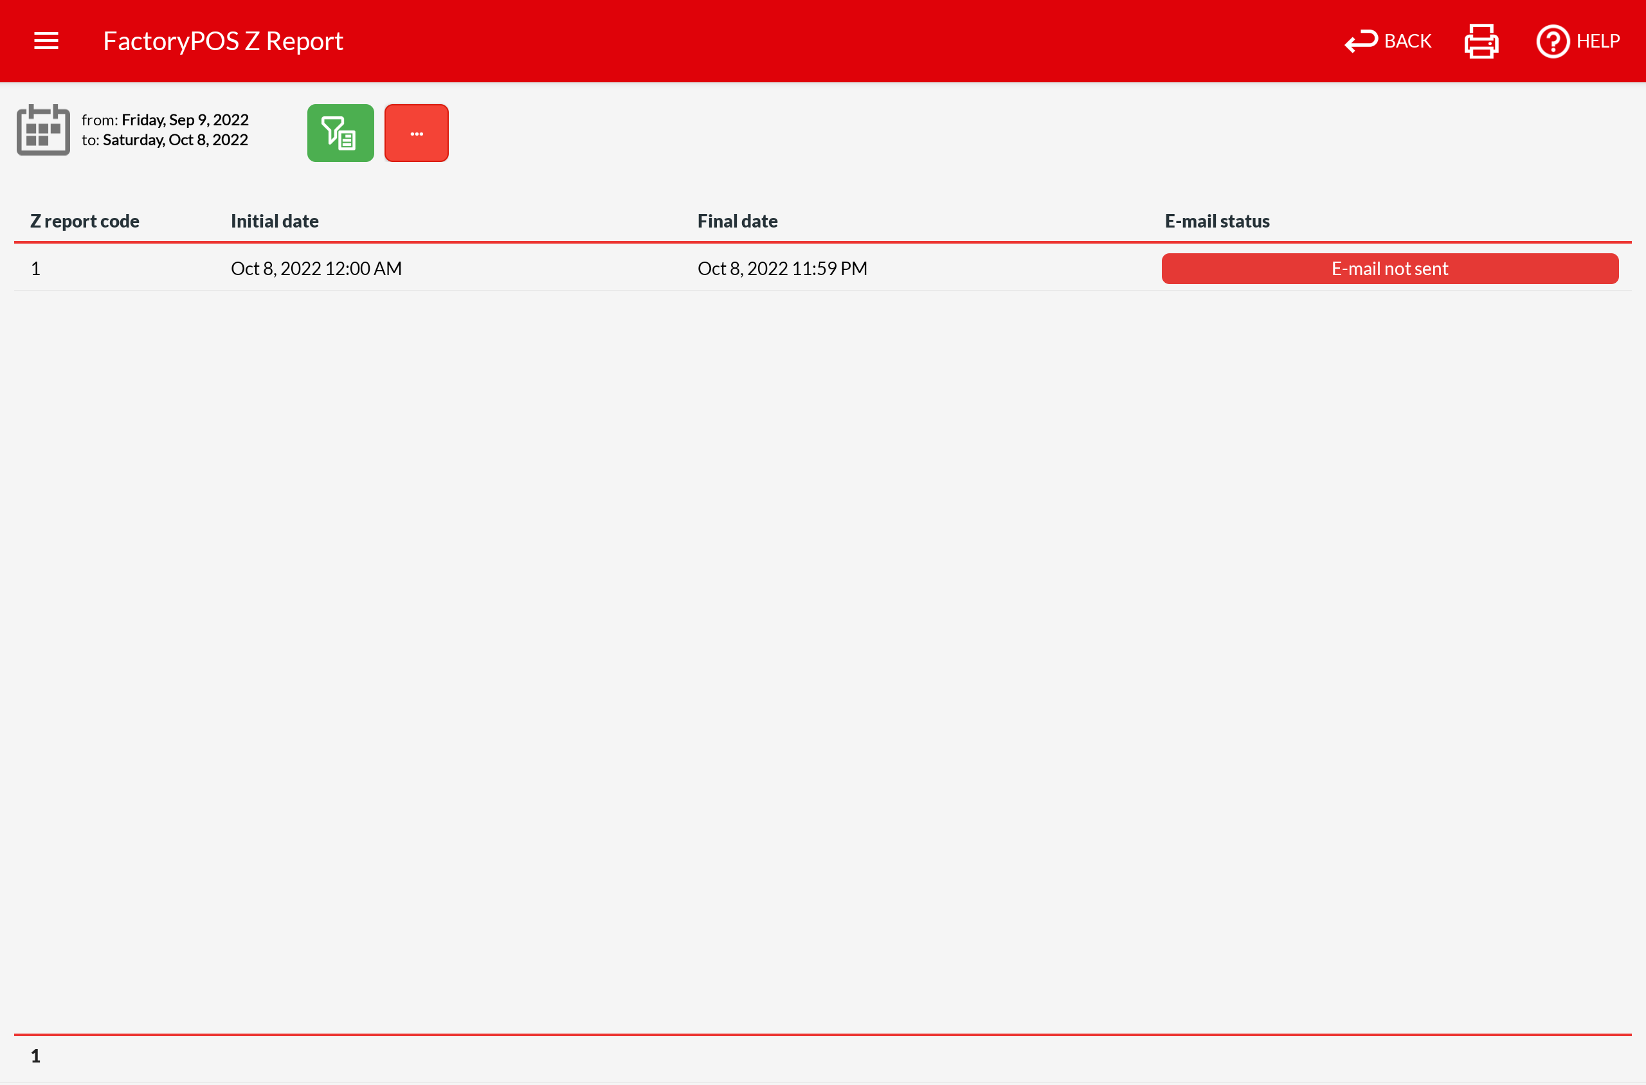Open the hamburger navigation menu

coord(46,41)
